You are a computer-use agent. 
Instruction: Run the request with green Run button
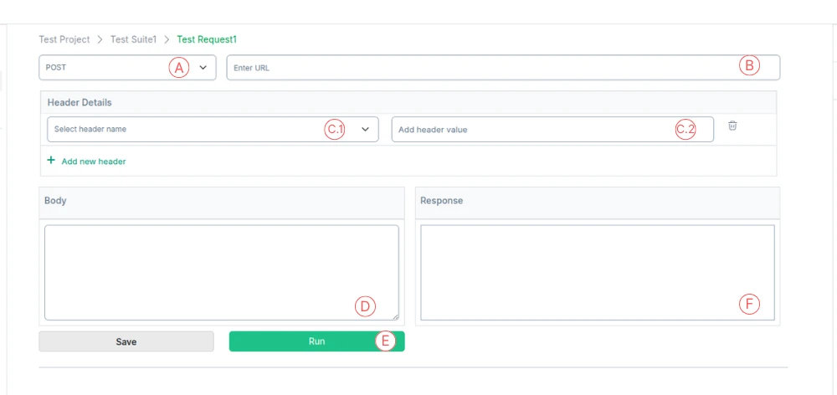click(317, 341)
